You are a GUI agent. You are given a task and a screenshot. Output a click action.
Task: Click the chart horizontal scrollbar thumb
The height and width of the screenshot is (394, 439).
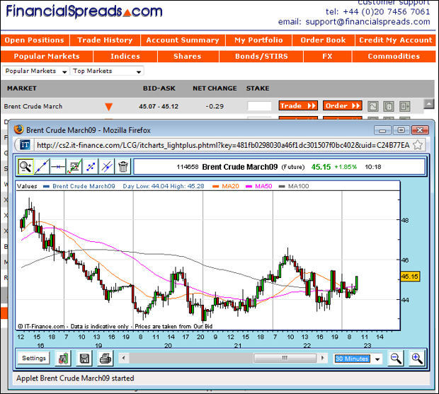pyautogui.click(x=285, y=358)
